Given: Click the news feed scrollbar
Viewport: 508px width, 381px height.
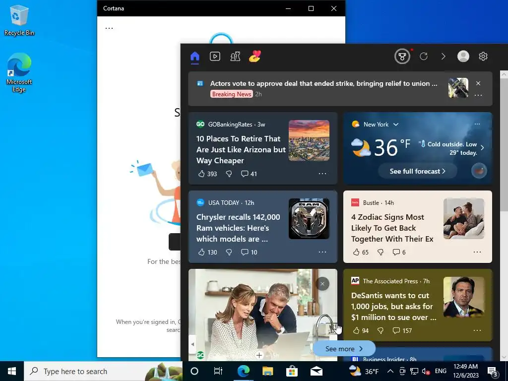Looking at the screenshot, I should pos(504,145).
